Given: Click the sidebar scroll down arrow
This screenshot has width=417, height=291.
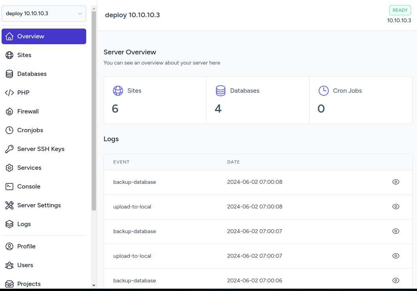Looking at the screenshot, I should [94, 286].
